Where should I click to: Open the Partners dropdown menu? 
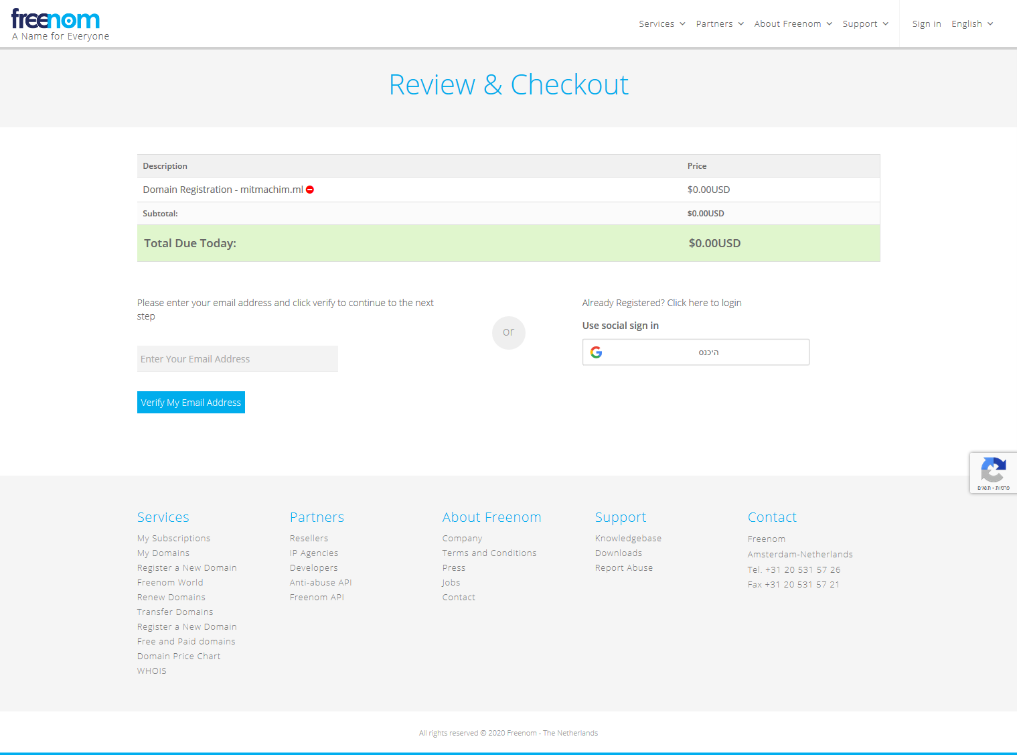tap(720, 24)
